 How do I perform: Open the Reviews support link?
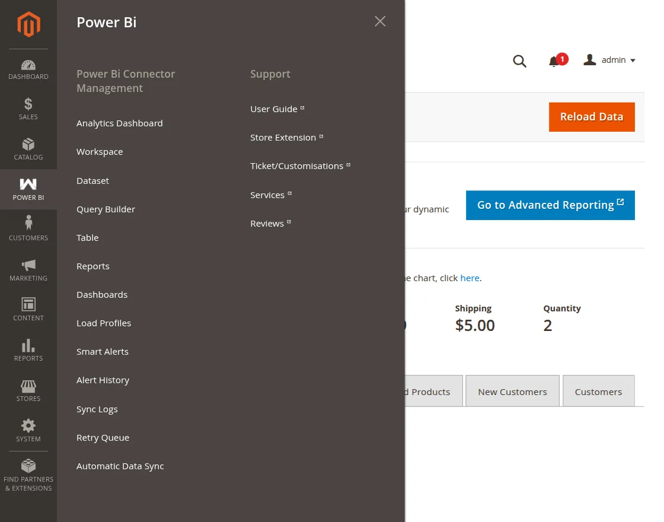270,223
